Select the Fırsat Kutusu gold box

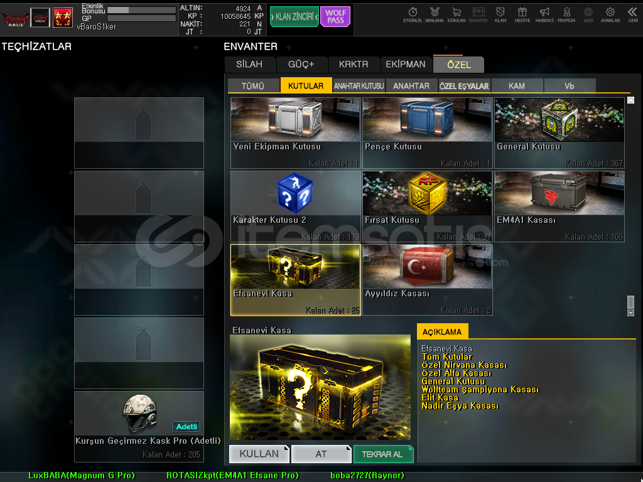point(427,206)
